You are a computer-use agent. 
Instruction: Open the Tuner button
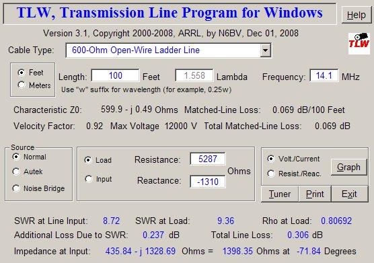click(280, 194)
